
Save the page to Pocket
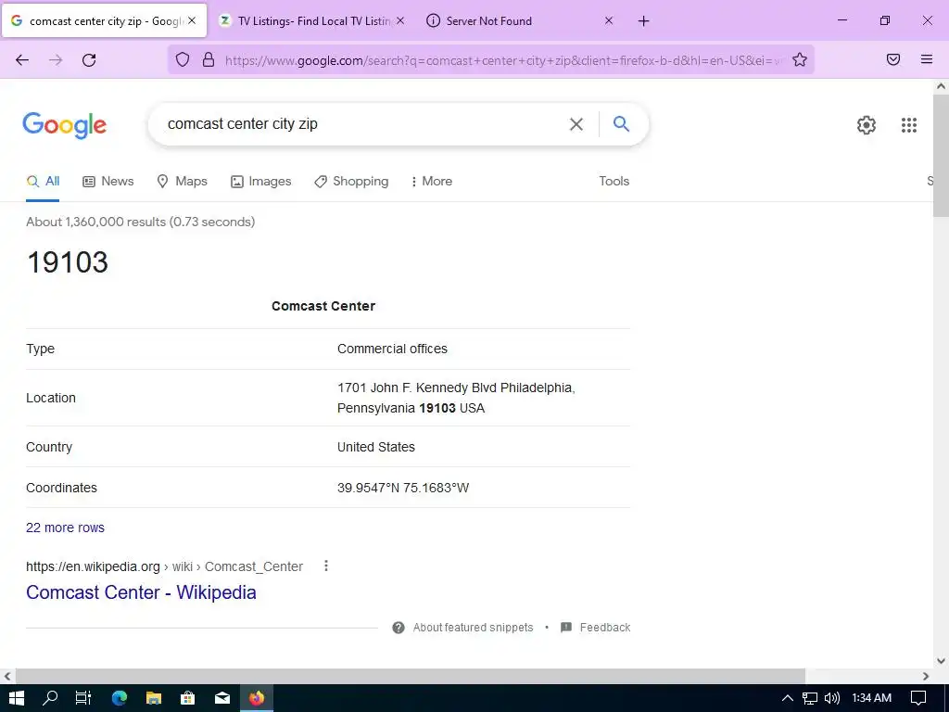(x=893, y=59)
